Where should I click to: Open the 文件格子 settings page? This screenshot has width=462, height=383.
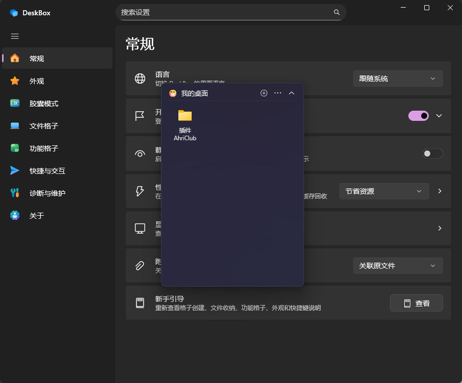pyautogui.click(x=57, y=126)
